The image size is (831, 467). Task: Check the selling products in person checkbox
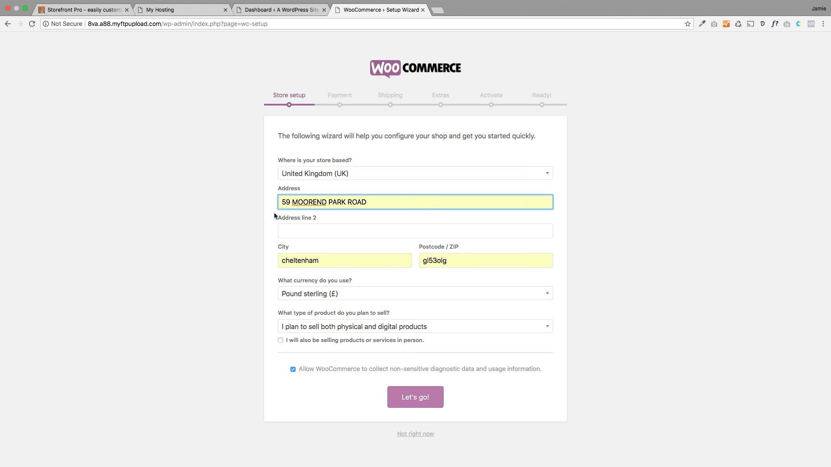pyautogui.click(x=280, y=340)
